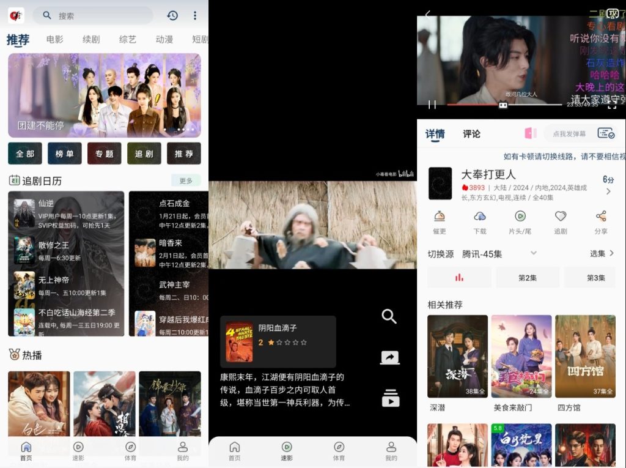The height and width of the screenshot is (468, 626).
Task: Click the 追剧日历 calendar icon
Action: 15,180
